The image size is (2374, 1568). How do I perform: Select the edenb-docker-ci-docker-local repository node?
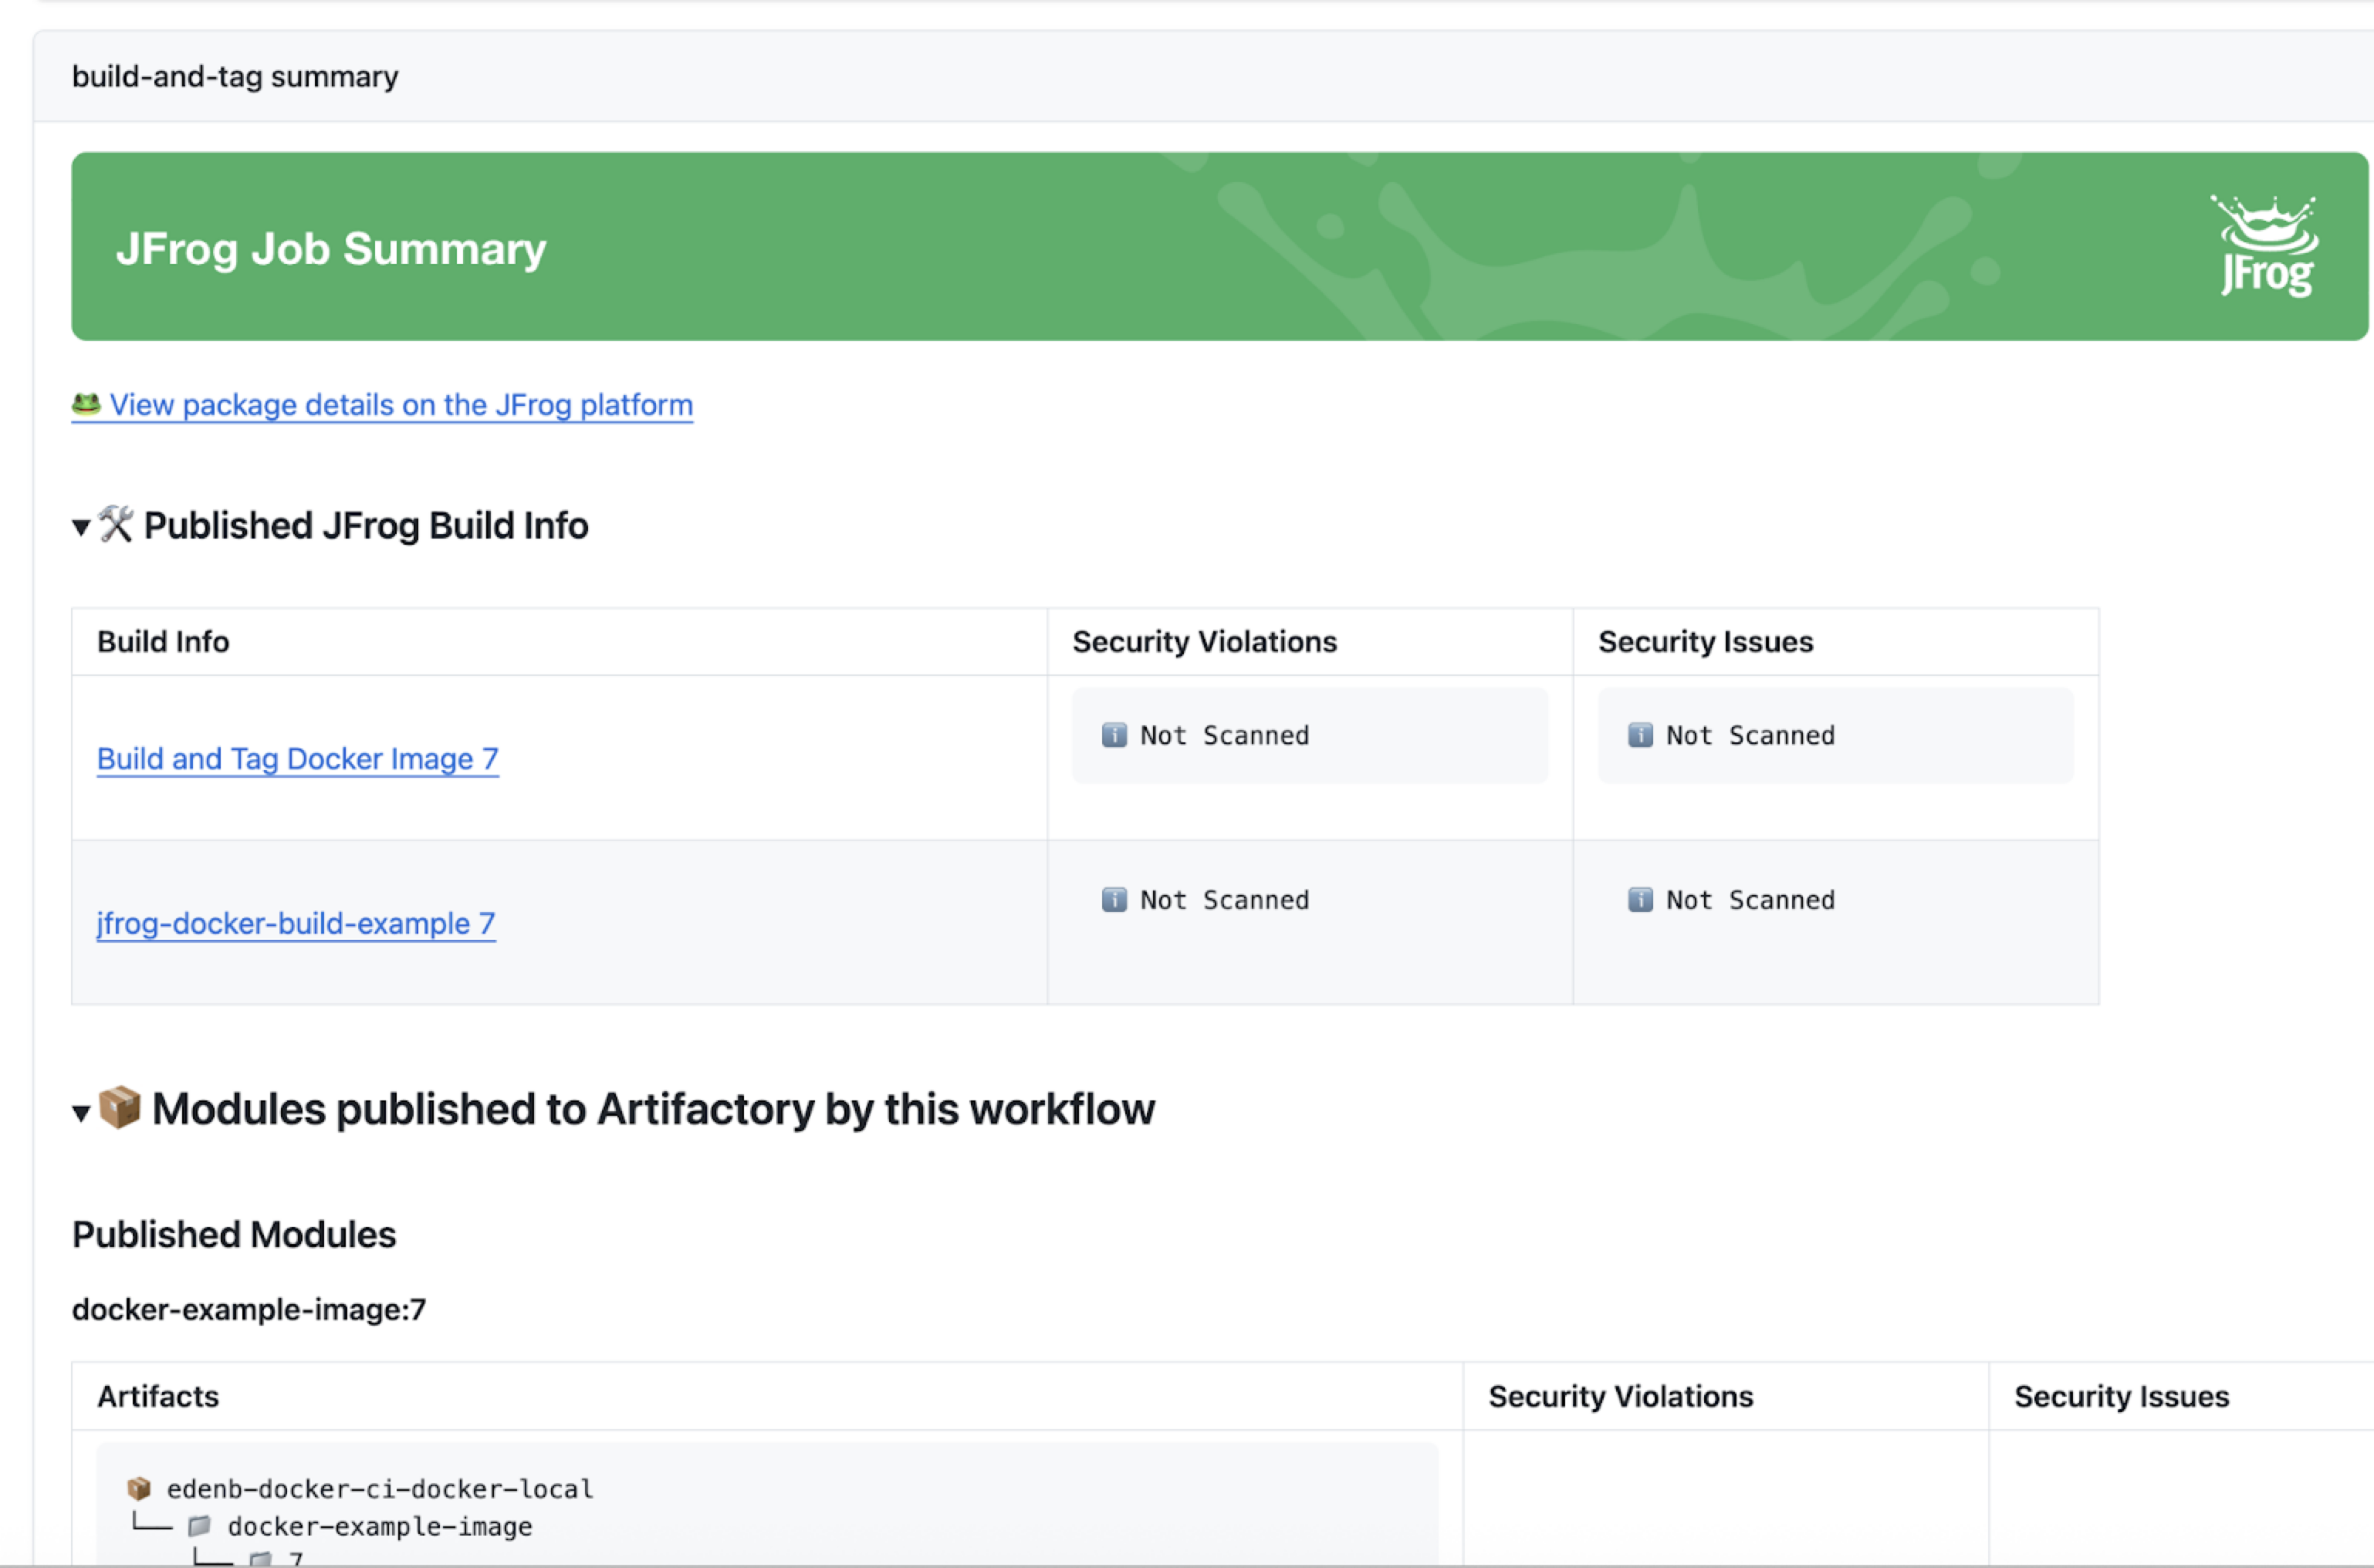click(380, 1489)
